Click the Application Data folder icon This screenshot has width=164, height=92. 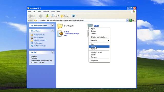[32, 35]
